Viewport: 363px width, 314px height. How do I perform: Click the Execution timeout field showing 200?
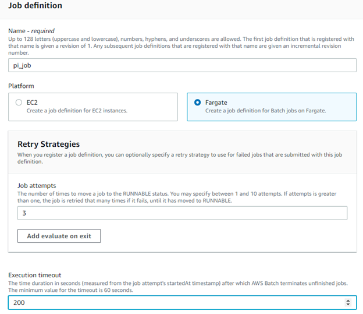tap(175, 302)
